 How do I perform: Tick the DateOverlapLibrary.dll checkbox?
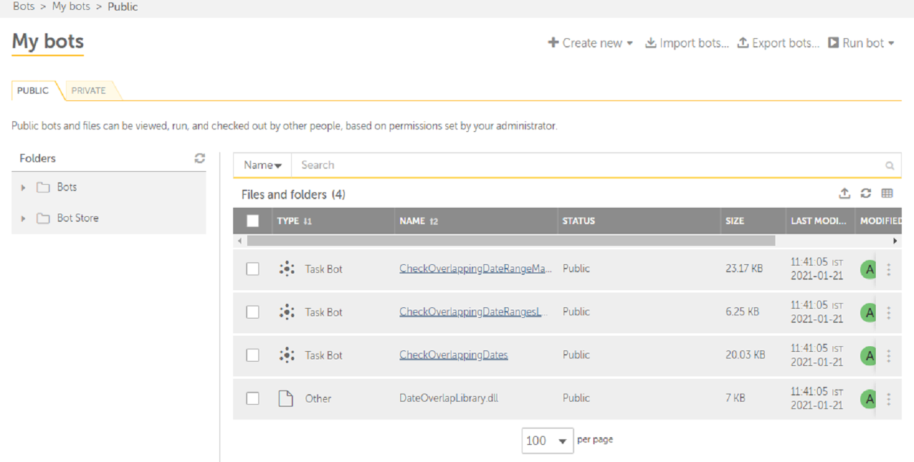coord(253,399)
